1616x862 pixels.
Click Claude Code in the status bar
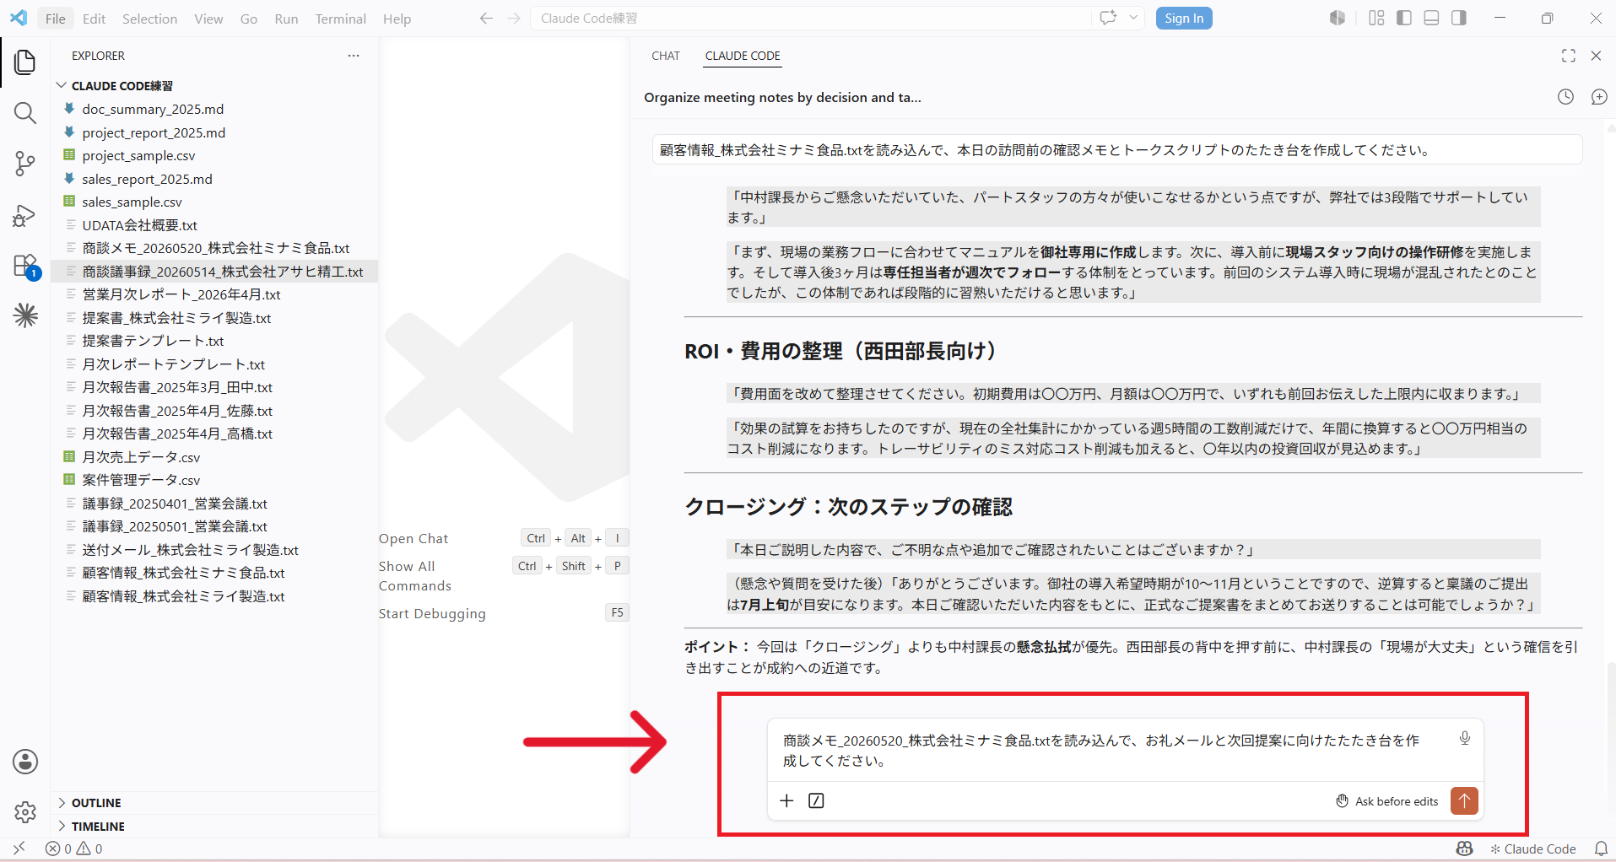[x=1532, y=849]
